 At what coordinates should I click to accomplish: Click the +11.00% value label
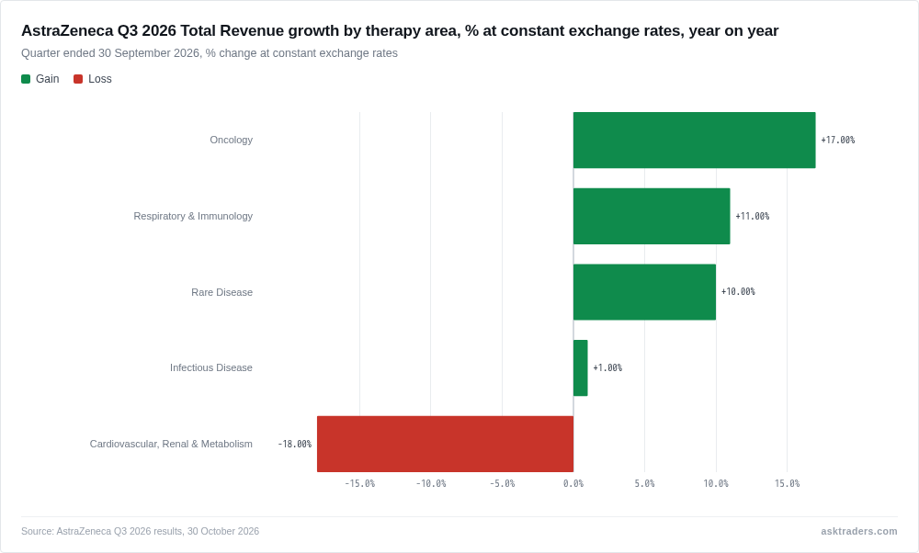(x=752, y=216)
